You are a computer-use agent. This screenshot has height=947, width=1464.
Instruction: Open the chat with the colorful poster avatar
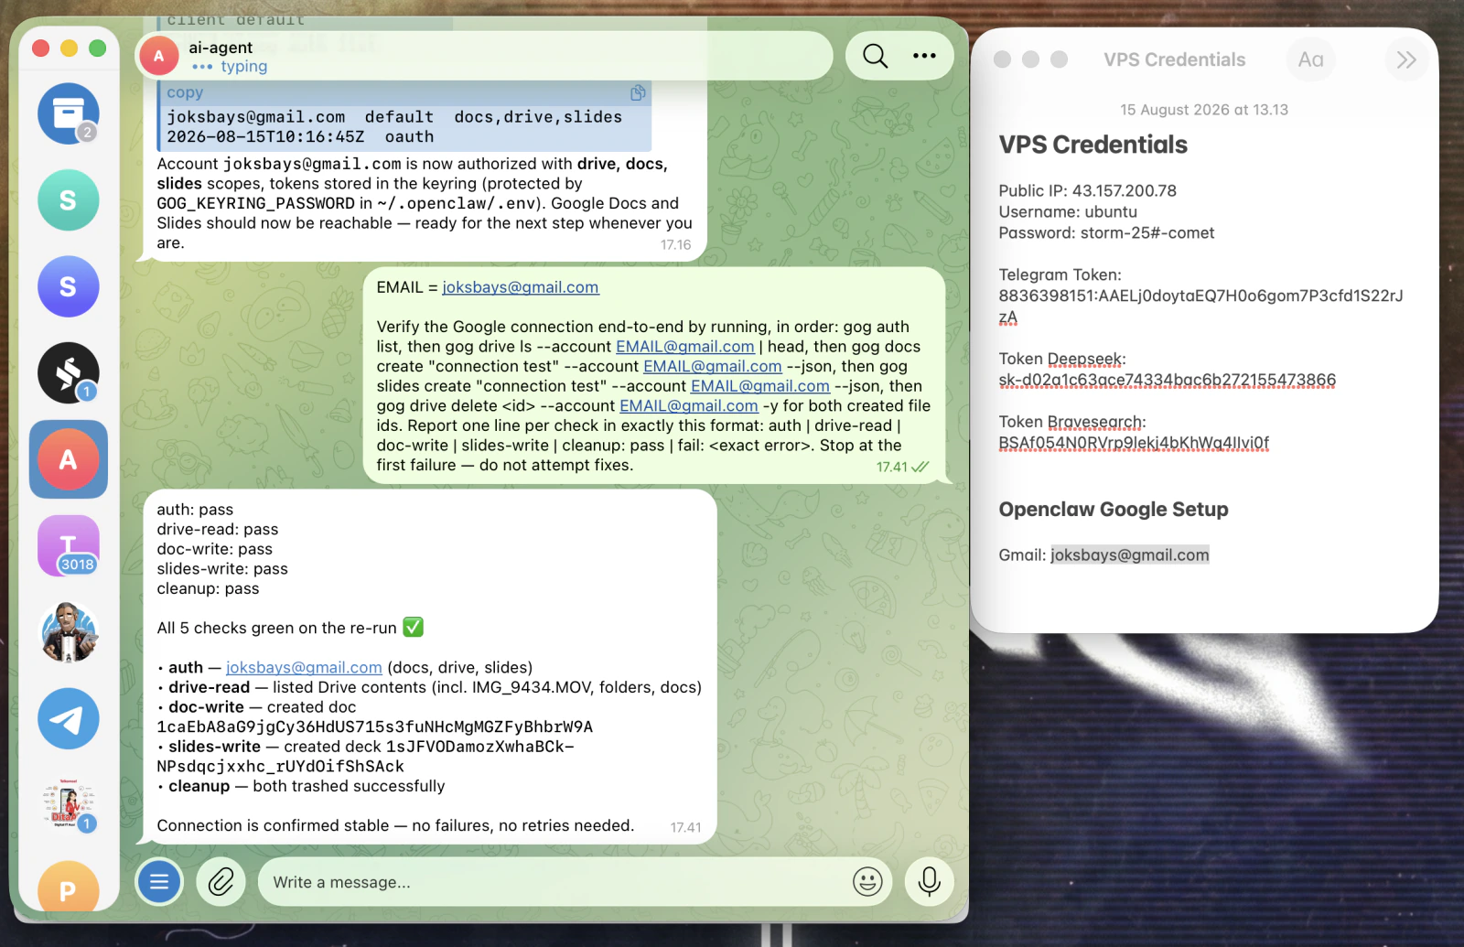(x=69, y=805)
